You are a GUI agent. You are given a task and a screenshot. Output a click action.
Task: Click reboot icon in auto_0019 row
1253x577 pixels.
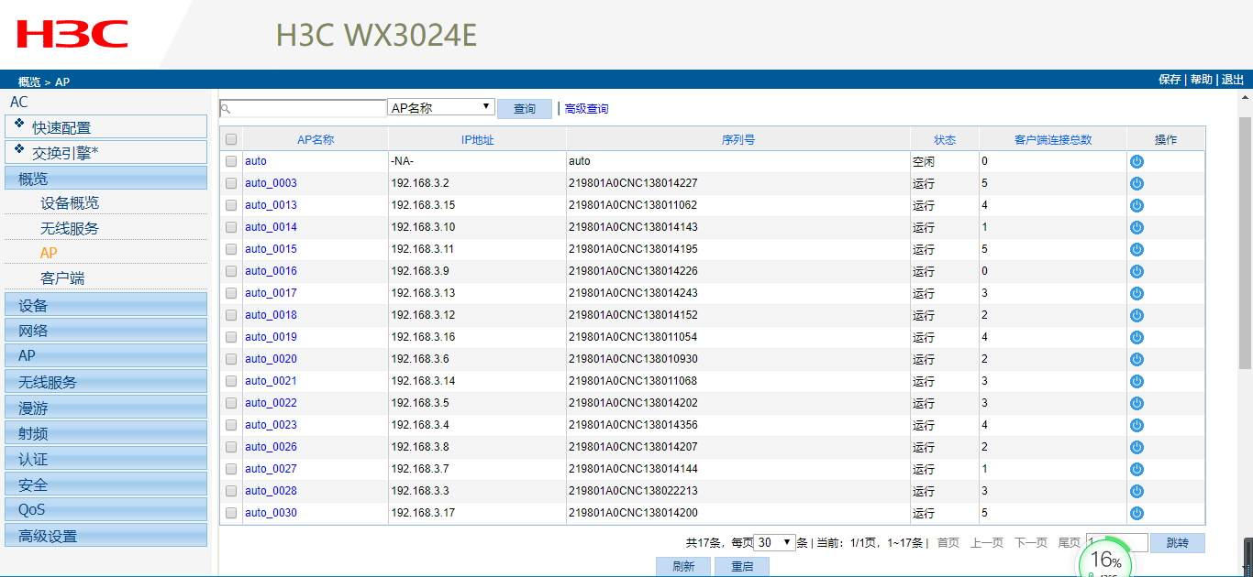click(1137, 337)
